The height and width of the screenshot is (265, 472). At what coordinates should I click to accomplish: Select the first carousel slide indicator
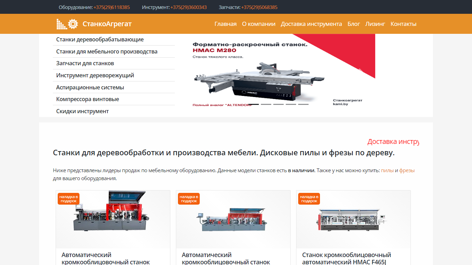click(x=254, y=104)
